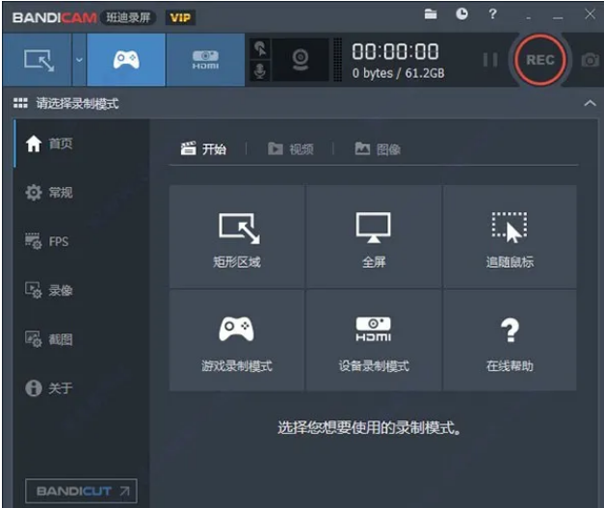The image size is (604, 508).
Task: Toggle the microphone recording icon
Action: tap(260, 71)
